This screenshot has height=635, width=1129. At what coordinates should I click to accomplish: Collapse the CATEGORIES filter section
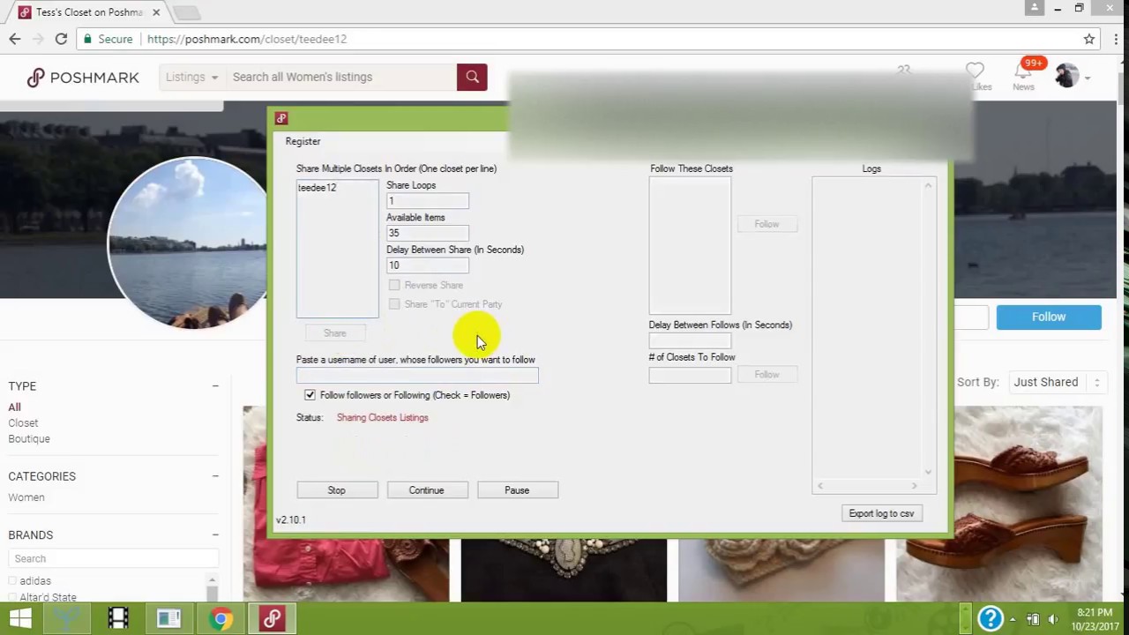pos(215,476)
